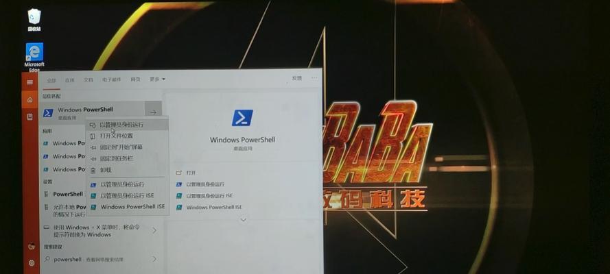Open the 更多 dropdown in search tabs
The width and height of the screenshot is (610, 274).
(157, 79)
